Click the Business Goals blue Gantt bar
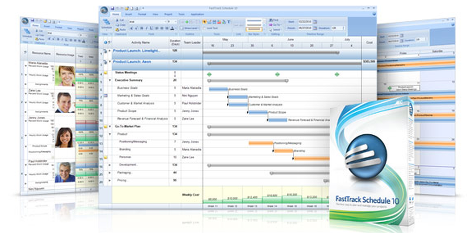 [218, 89]
